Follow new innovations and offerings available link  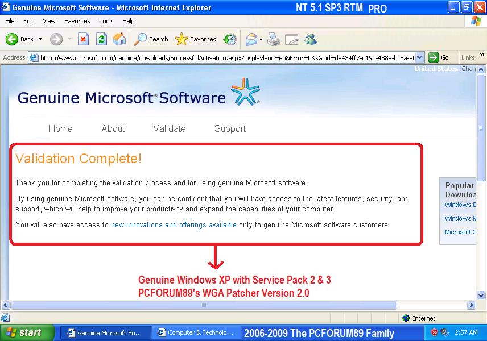[x=174, y=224]
